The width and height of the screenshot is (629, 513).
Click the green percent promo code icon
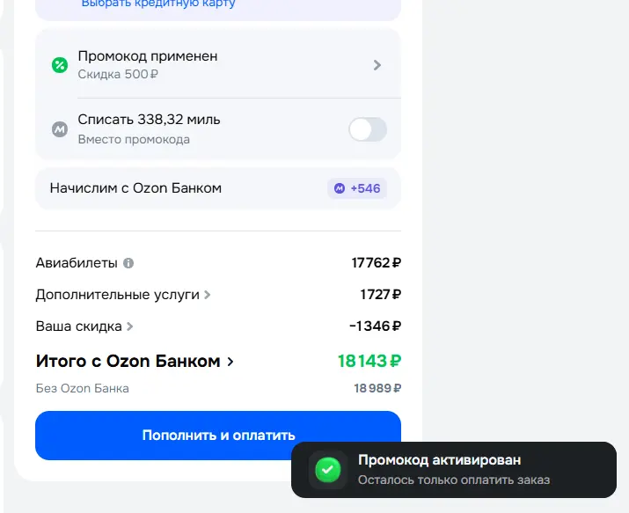click(x=60, y=65)
